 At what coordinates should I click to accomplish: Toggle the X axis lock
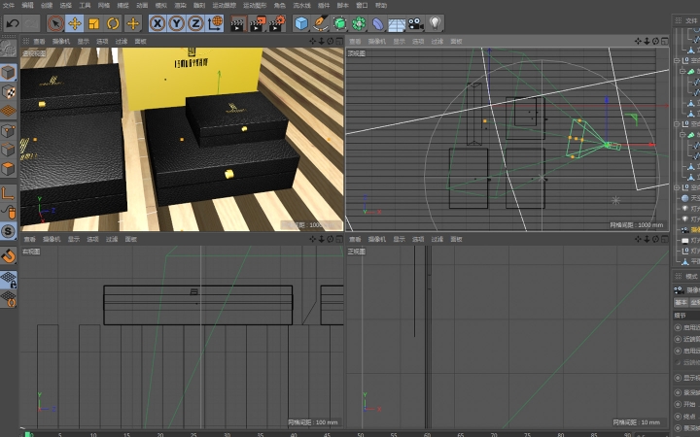157,22
